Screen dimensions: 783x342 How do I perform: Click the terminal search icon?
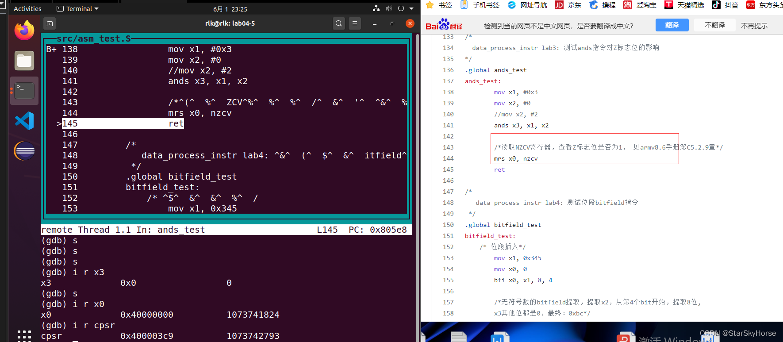(x=339, y=23)
